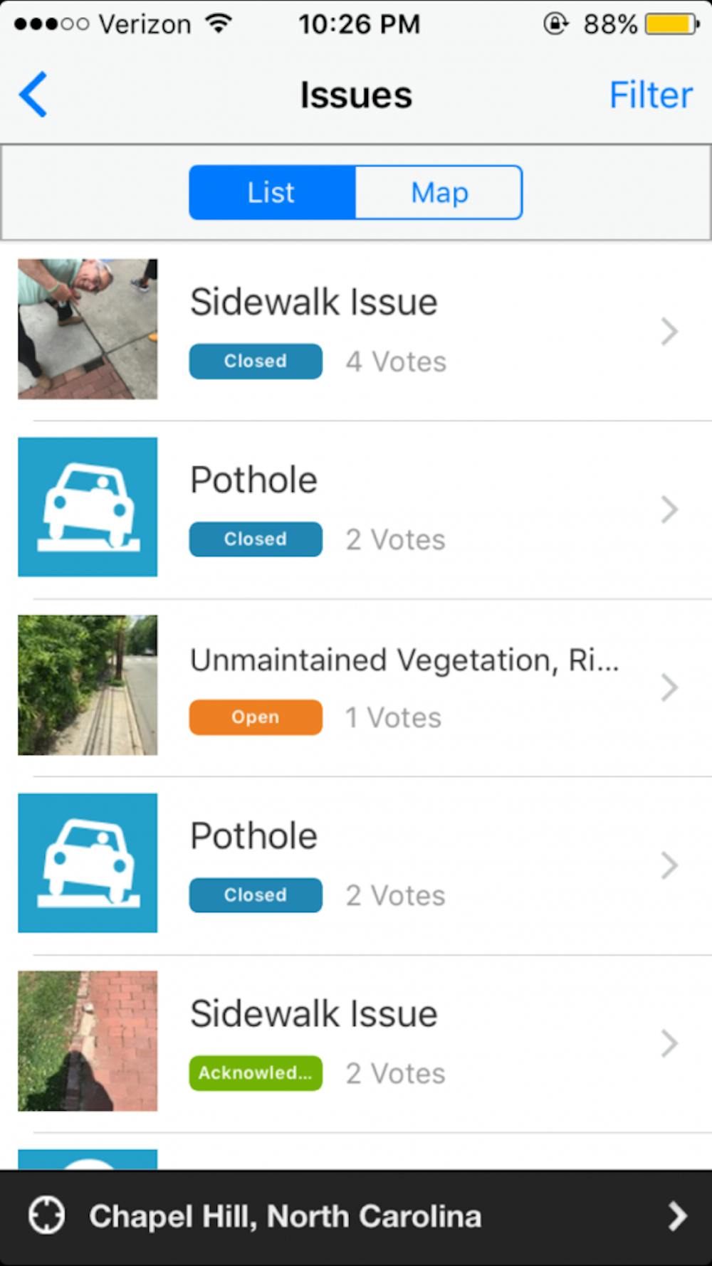
Task: Tap the Closed badge on first Sidewalk Issue
Action: tap(255, 362)
